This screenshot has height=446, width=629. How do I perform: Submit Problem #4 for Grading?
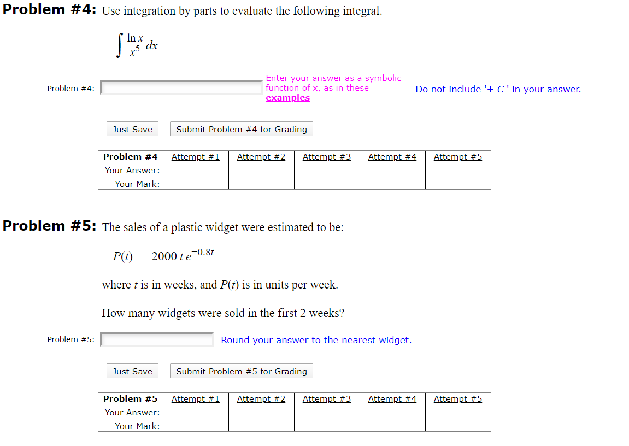[x=241, y=128]
